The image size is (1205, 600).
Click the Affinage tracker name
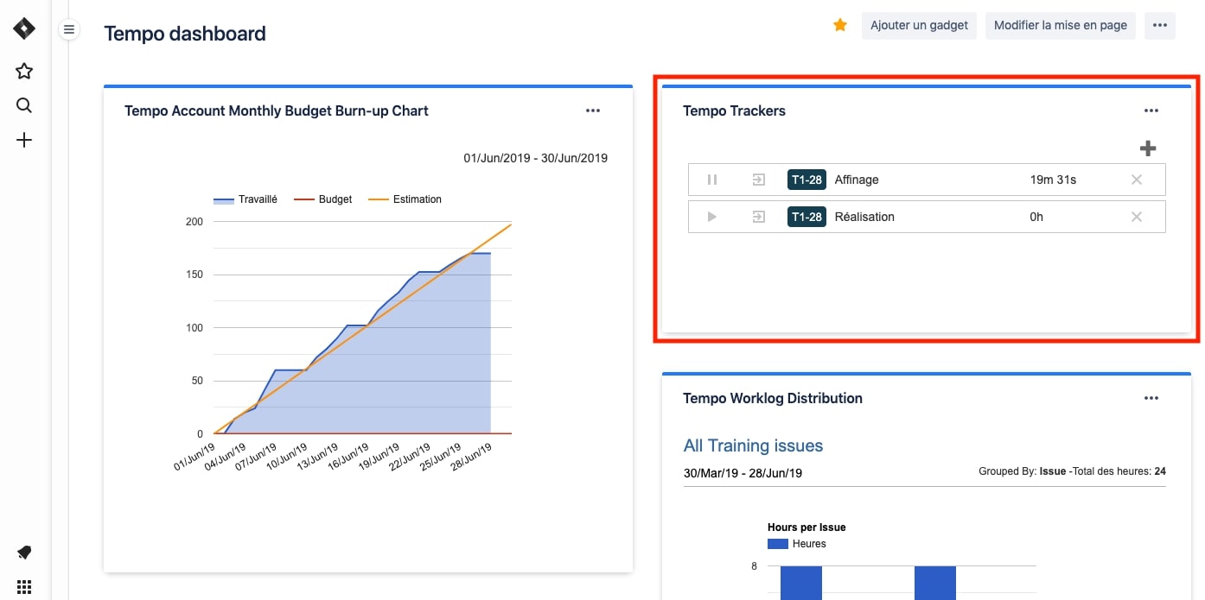[857, 180]
